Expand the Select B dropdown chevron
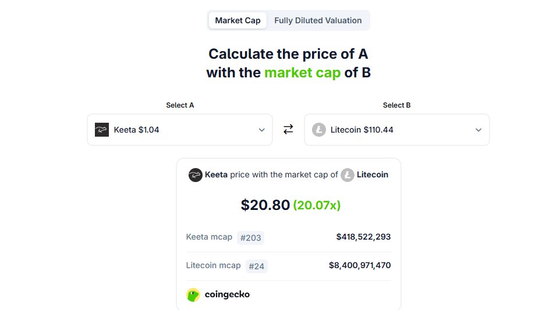Viewport: 560px width, 310px height. 479,130
